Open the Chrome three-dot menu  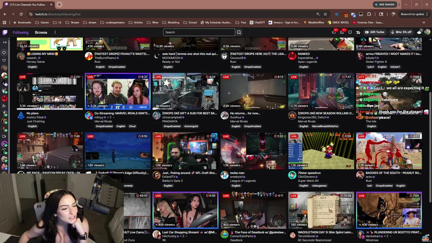pyautogui.click(x=427, y=14)
